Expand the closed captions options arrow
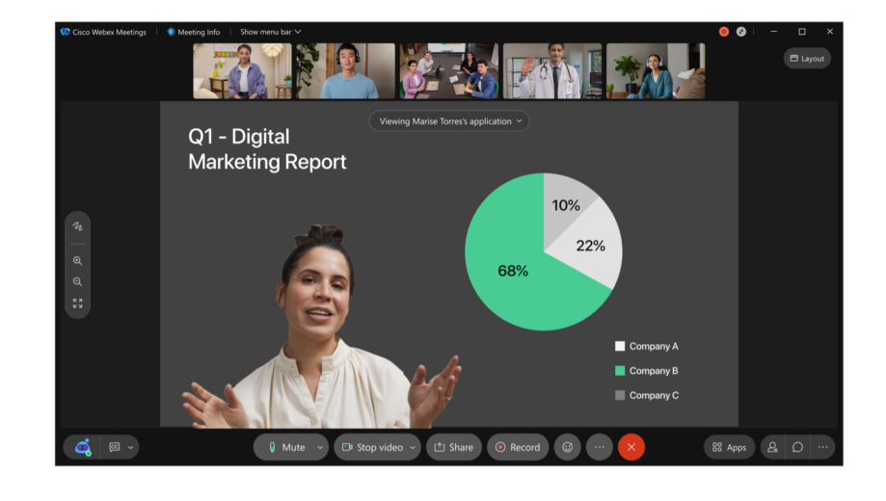 pyautogui.click(x=130, y=447)
